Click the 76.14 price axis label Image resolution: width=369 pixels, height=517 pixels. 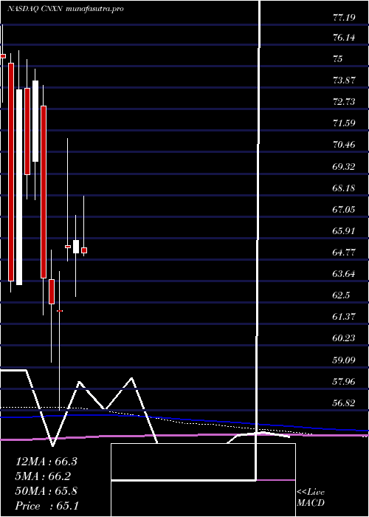click(344, 38)
